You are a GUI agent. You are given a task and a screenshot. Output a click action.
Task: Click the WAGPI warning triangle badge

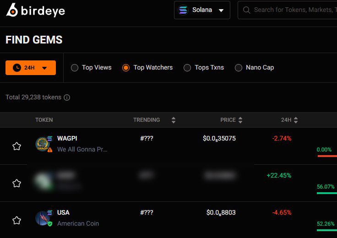pos(50,150)
